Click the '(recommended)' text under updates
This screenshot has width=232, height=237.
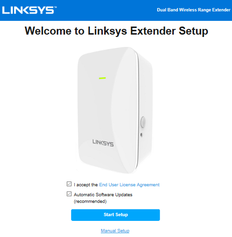pyautogui.click(x=90, y=201)
